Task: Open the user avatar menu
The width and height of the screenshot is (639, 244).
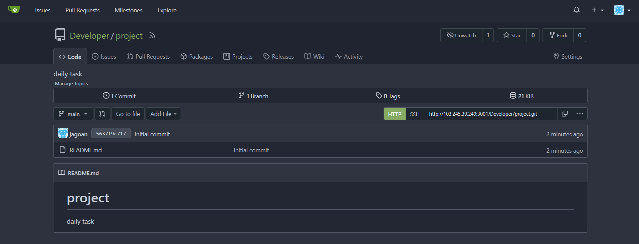Action: click(x=622, y=10)
